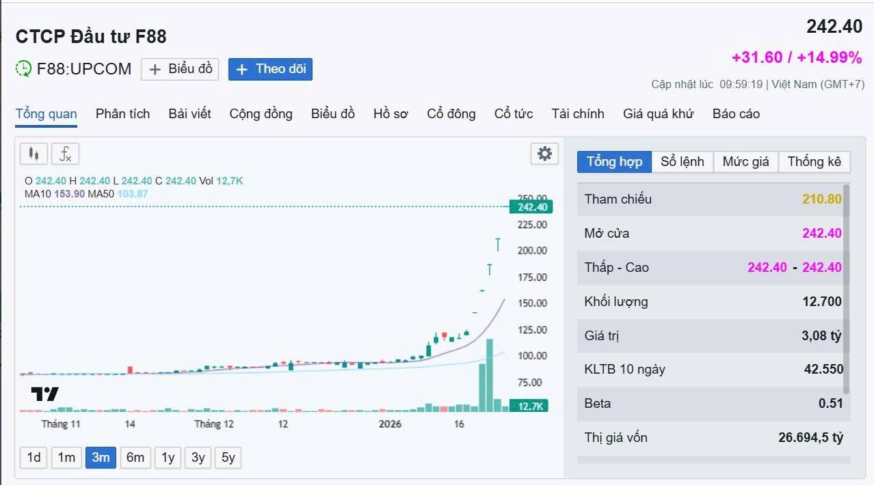The height and width of the screenshot is (485, 874).
Task: Open the Tài chính tab
Action: [578, 114]
